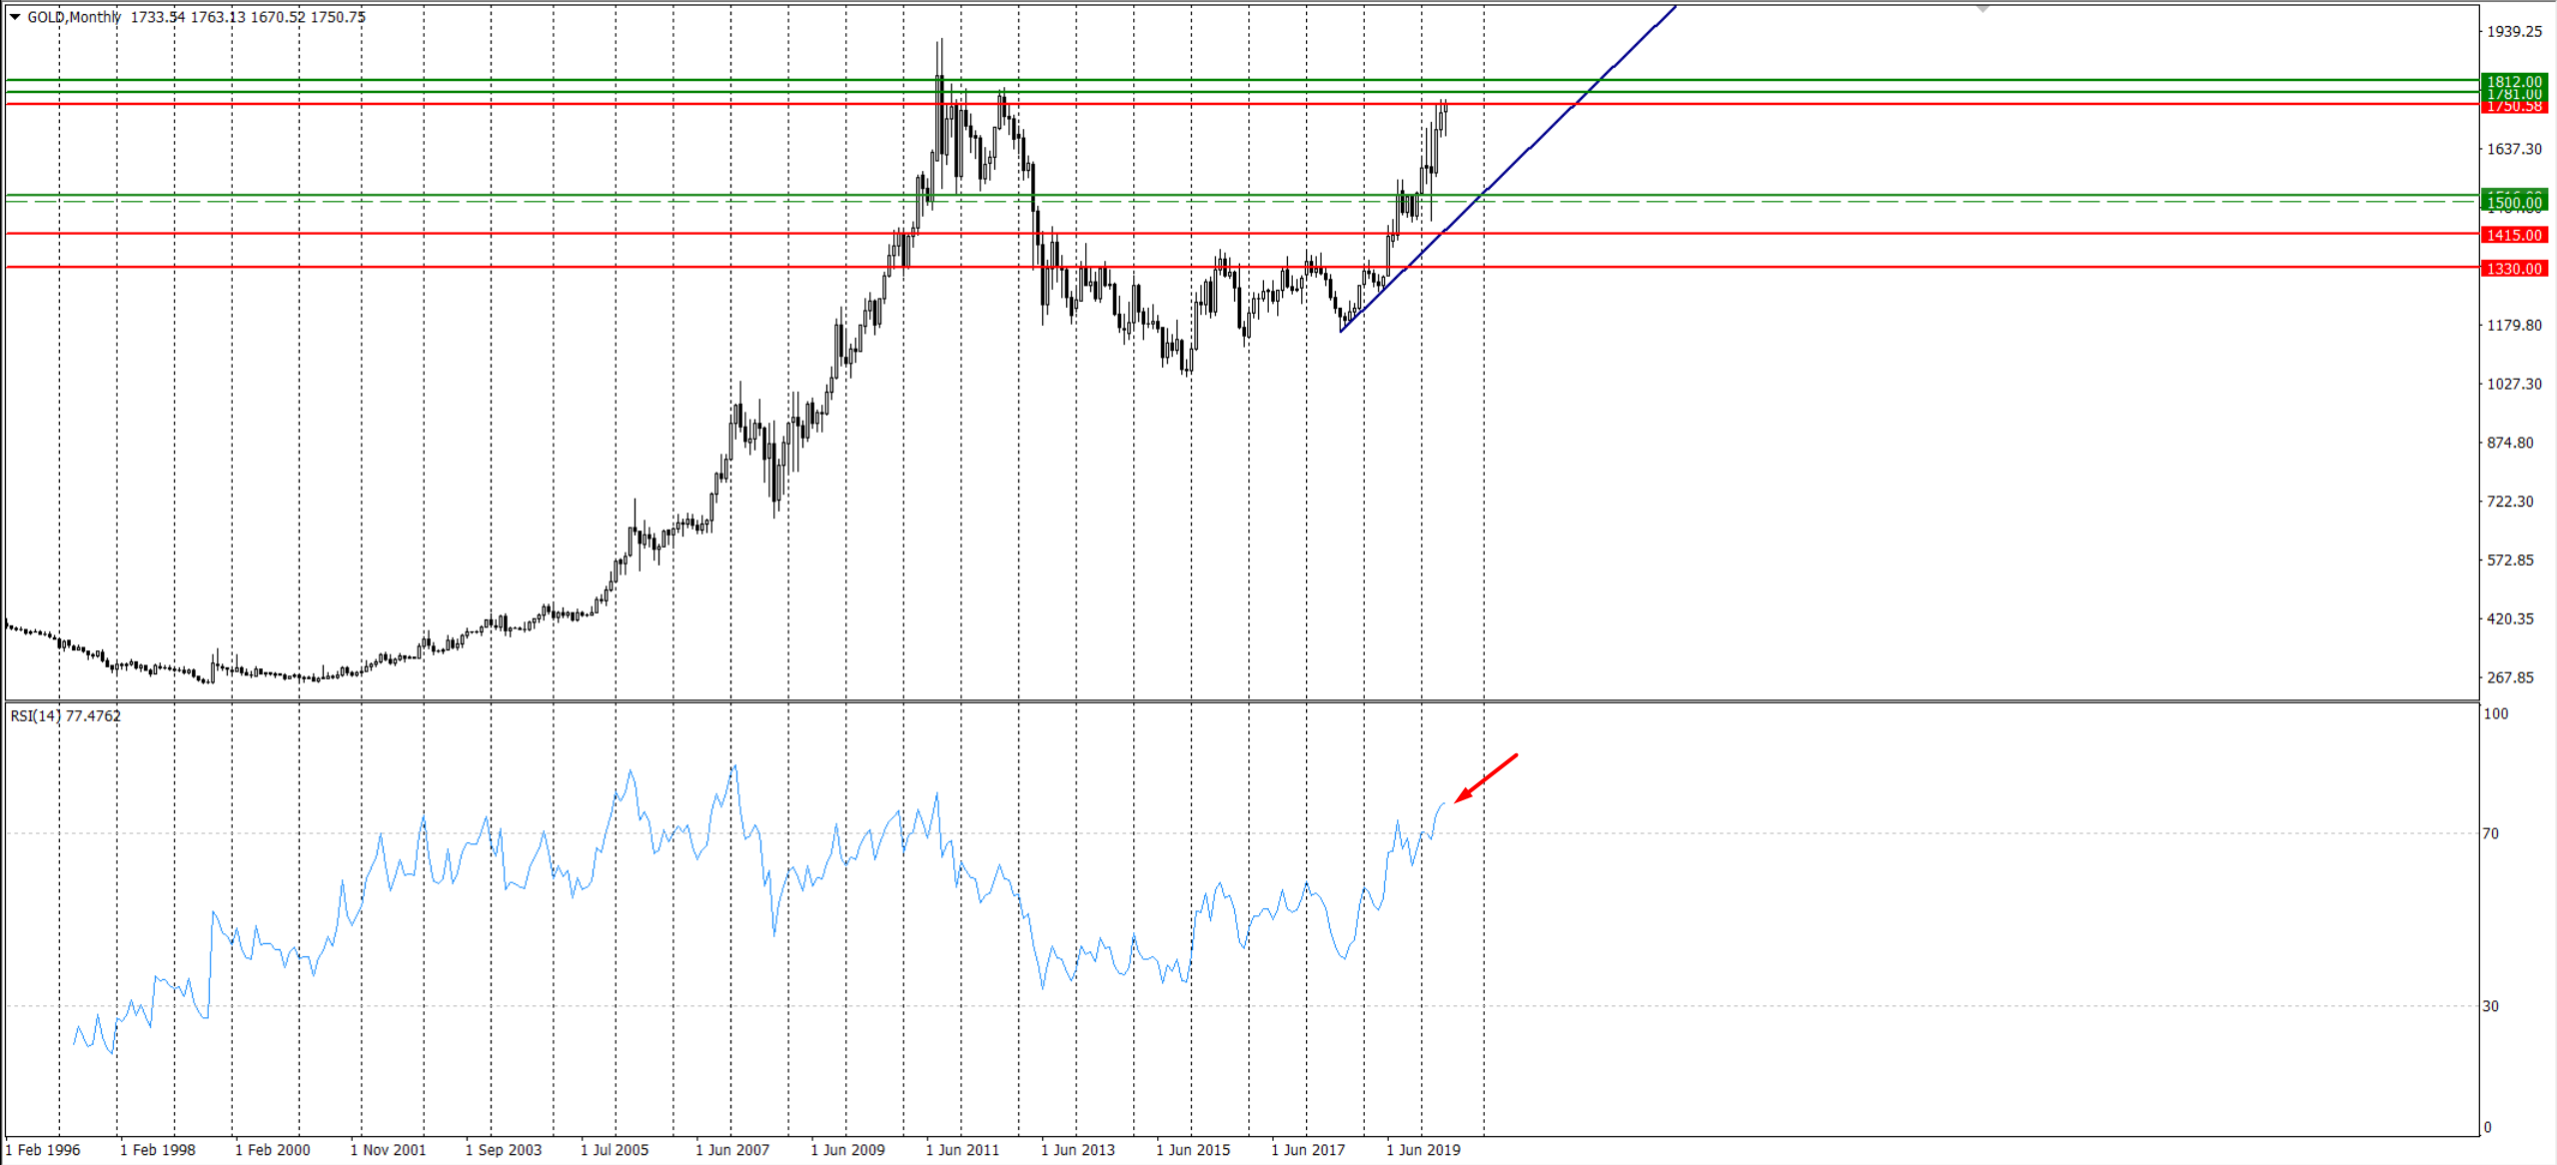Click the red 1330.00 price label
2557x1165 pixels.
click(x=2514, y=269)
